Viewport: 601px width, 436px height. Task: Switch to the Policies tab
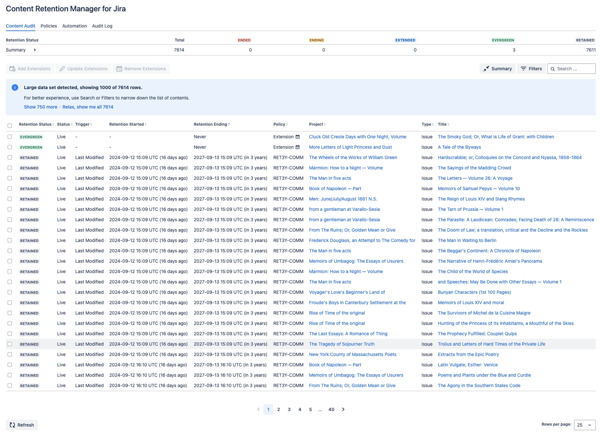[x=49, y=26]
